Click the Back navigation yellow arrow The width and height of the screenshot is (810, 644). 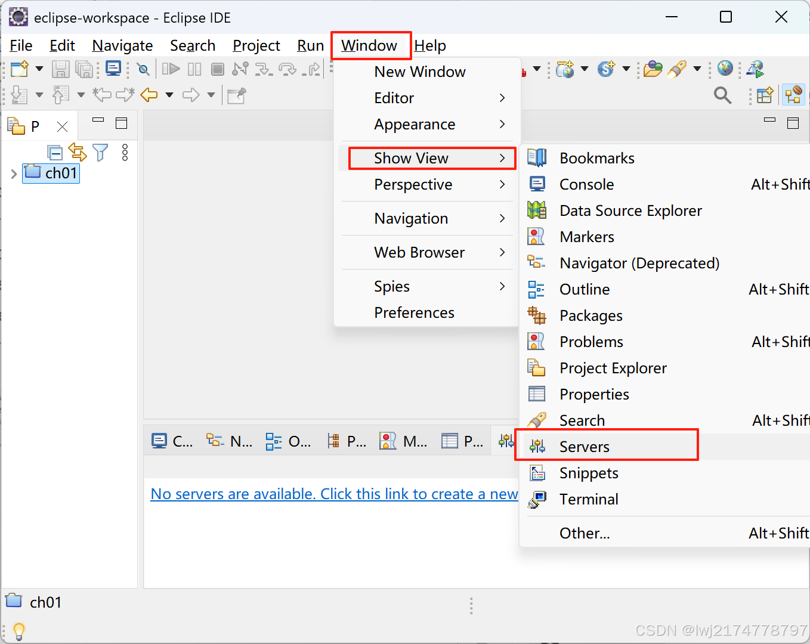(x=149, y=95)
